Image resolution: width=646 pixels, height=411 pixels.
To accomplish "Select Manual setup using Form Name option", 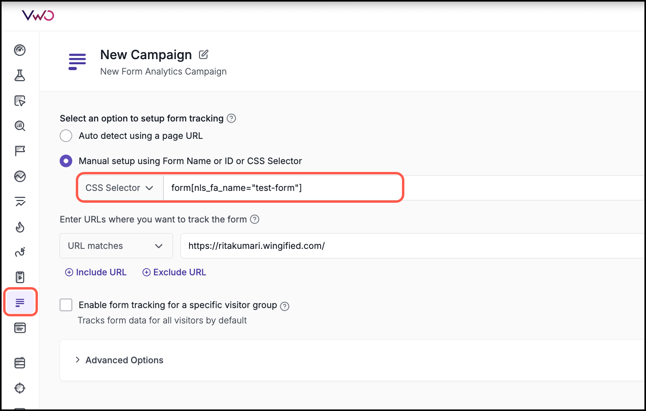I will tap(66, 161).
